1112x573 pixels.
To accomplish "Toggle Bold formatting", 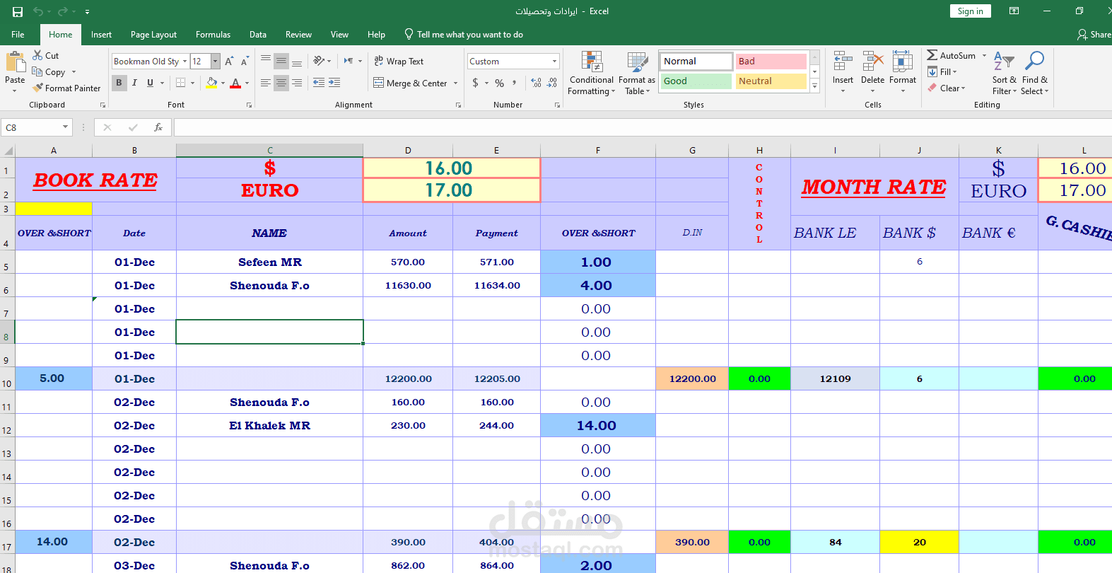I will [x=119, y=83].
